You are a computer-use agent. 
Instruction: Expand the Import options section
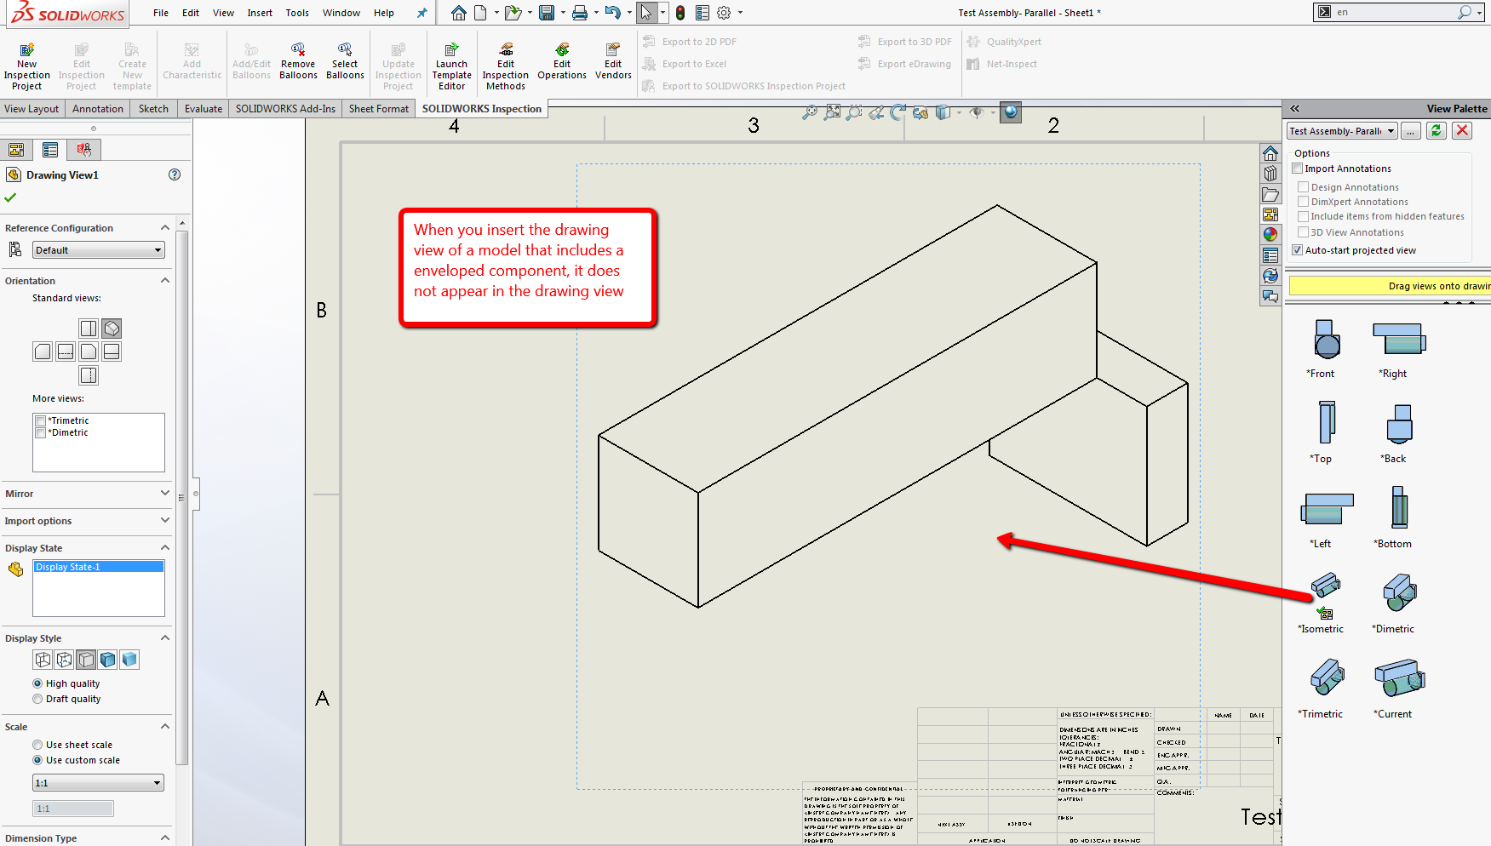[165, 521]
